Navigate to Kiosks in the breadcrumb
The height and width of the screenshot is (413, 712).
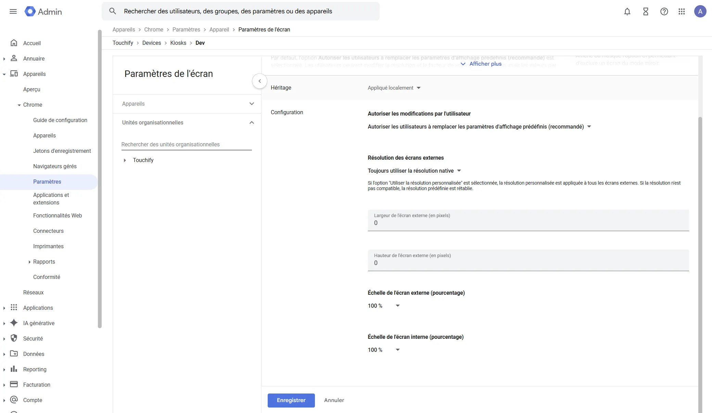(x=178, y=43)
